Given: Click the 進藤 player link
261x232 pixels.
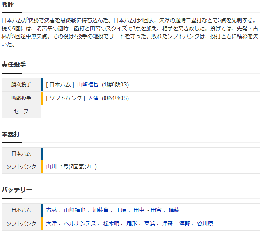Looking at the screenshot, I should (x=174, y=210).
